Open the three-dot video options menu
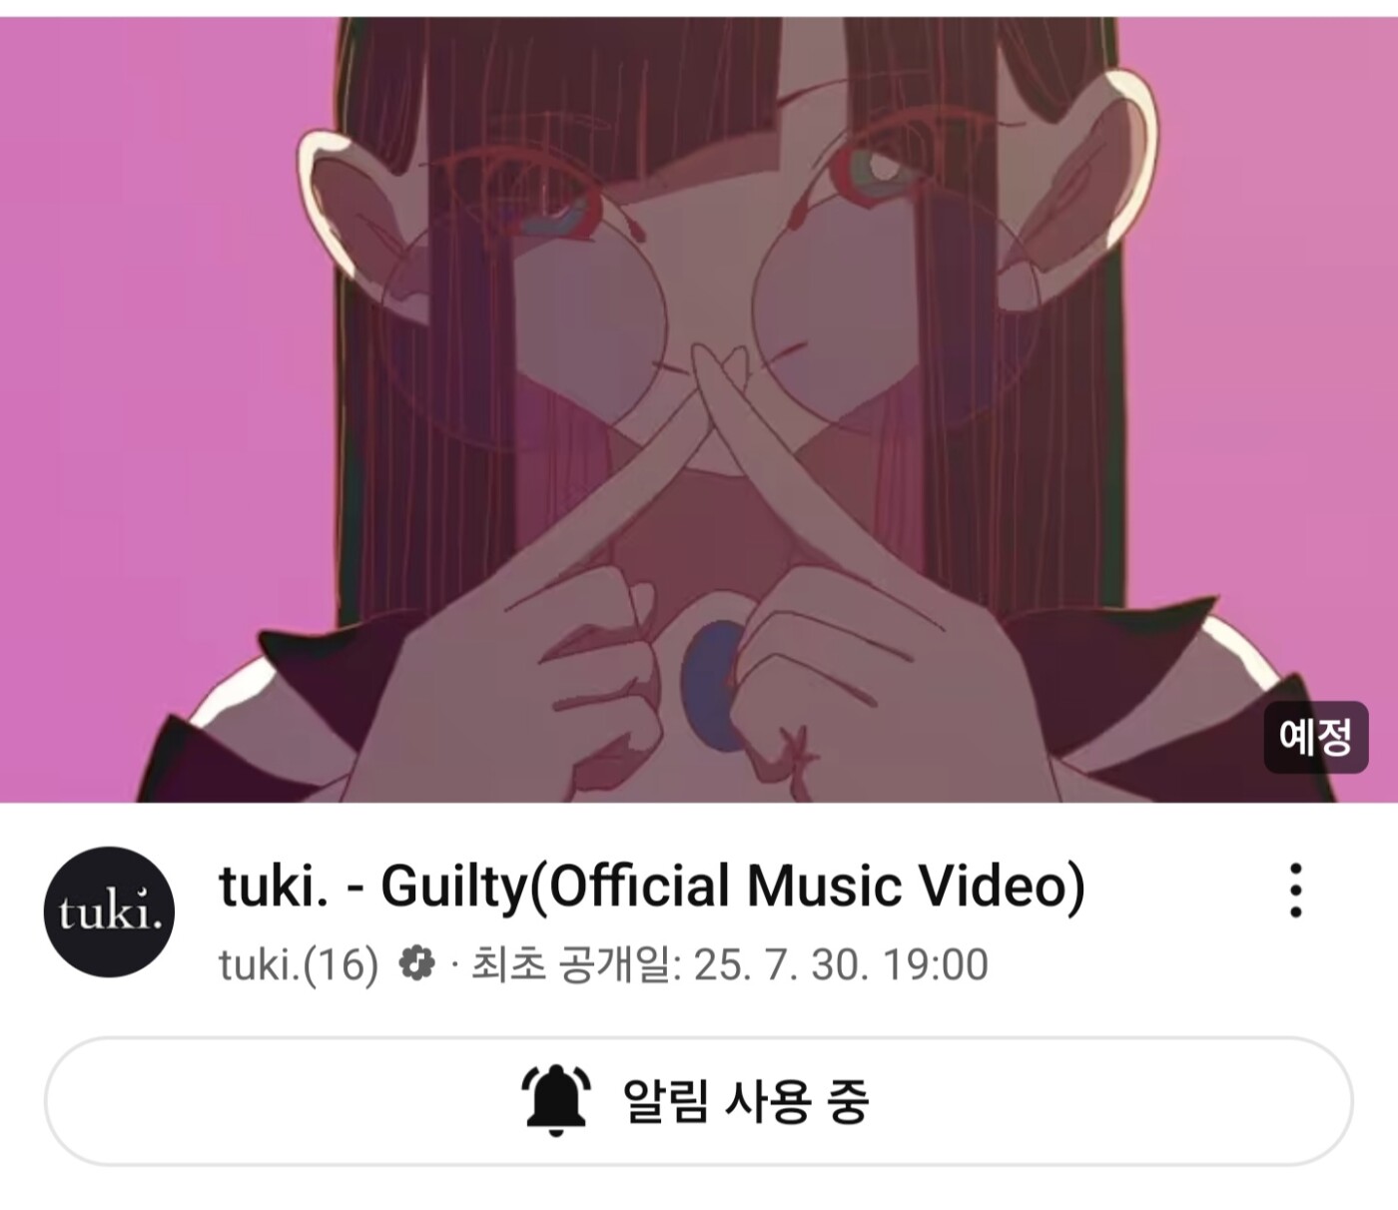This screenshot has width=1398, height=1210. 1295,890
